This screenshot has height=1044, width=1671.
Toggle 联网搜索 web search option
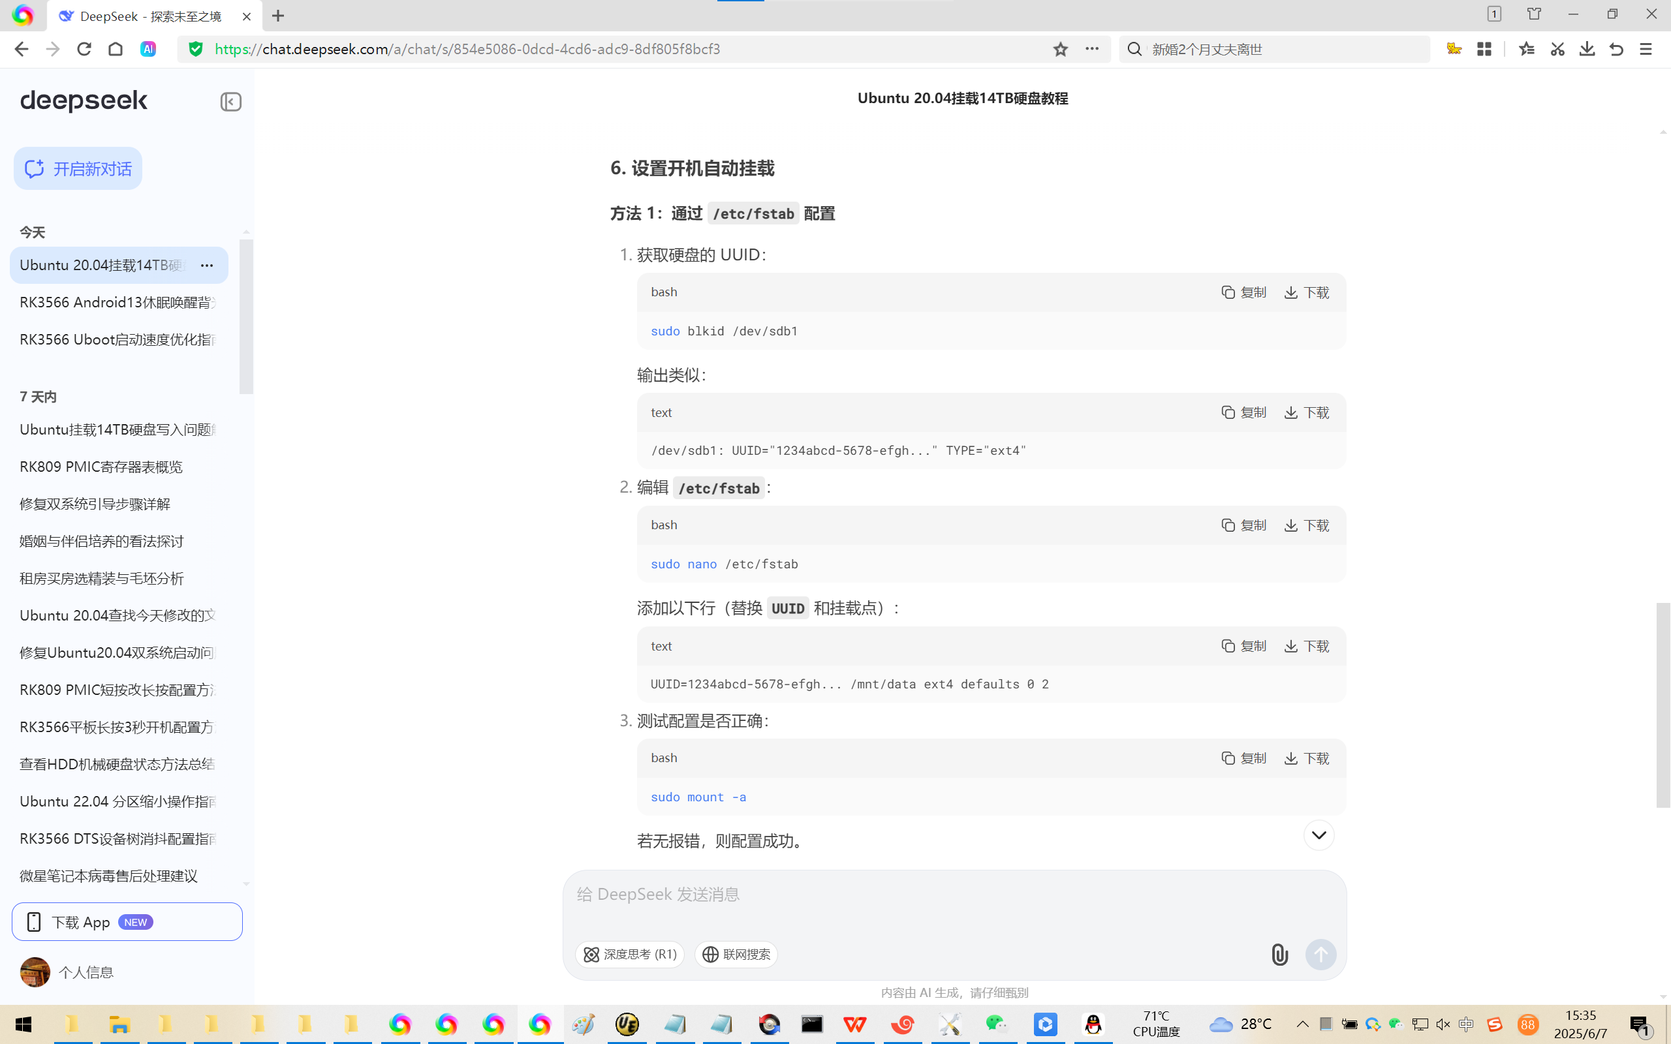coord(736,954)
